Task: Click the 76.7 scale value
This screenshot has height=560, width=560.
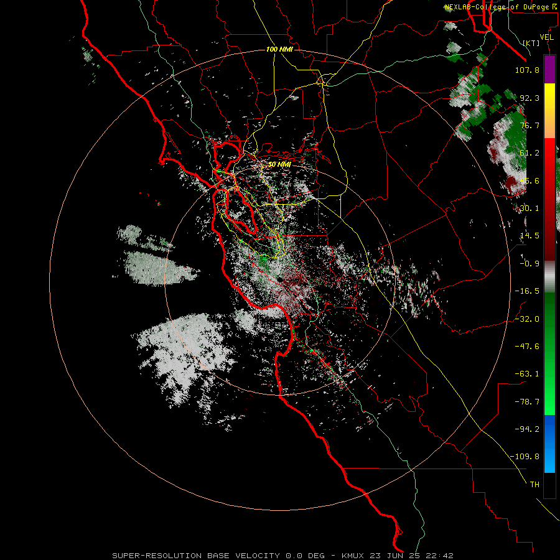Action: (x=530, y=125)
